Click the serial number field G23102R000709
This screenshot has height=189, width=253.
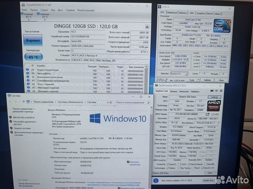point(88,37)
